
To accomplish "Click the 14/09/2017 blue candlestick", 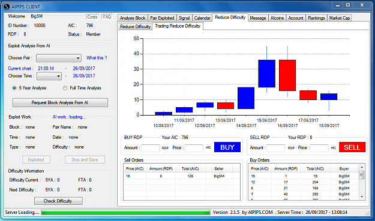I will [x=246, y=98].
